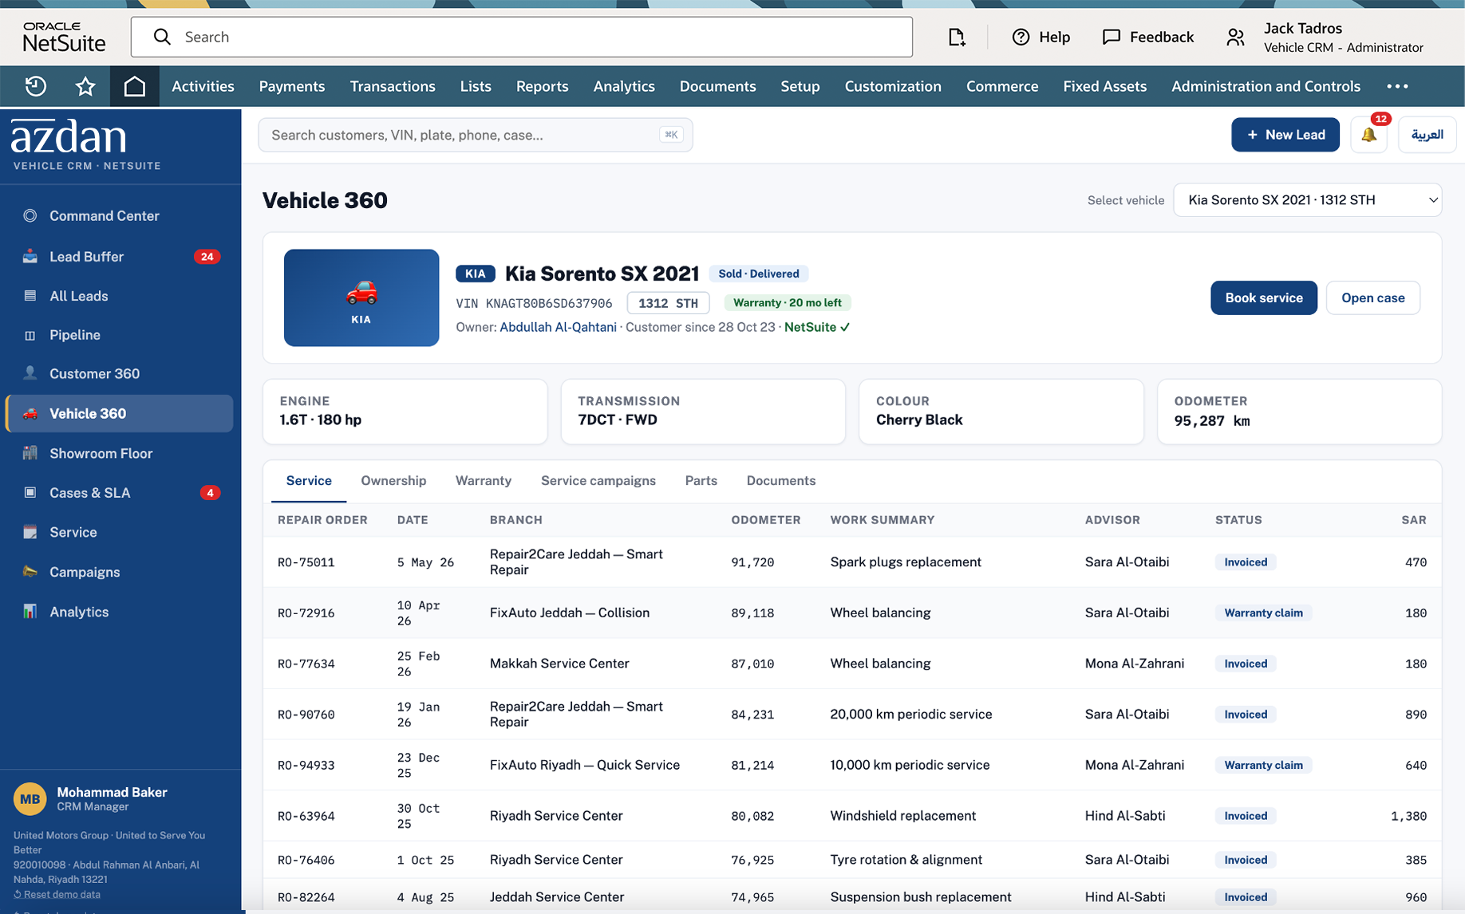1465x914 pixels.
Task: Open the Activities menu
Action: (203, 86)
